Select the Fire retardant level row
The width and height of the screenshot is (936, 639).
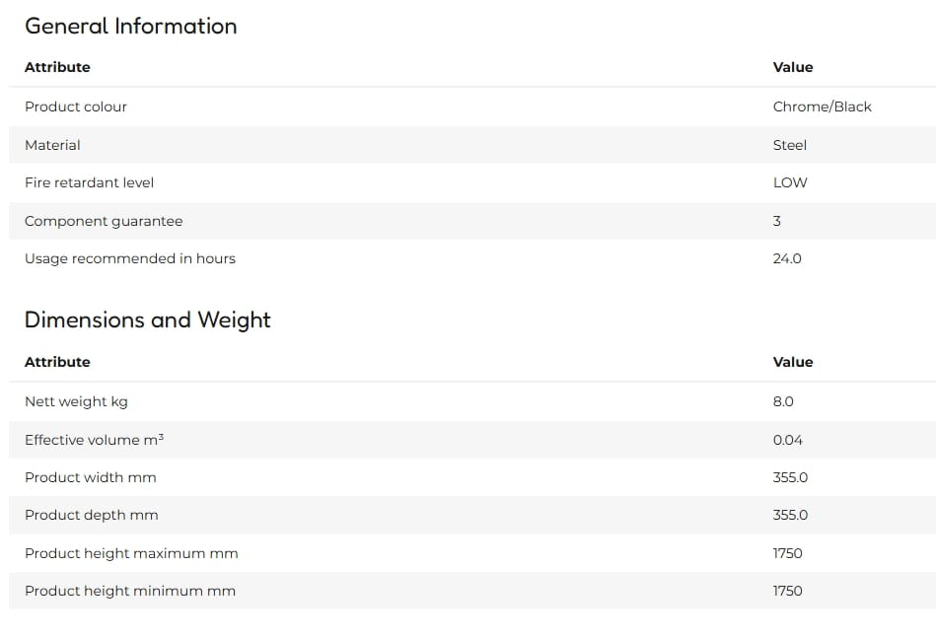(472, 182)
